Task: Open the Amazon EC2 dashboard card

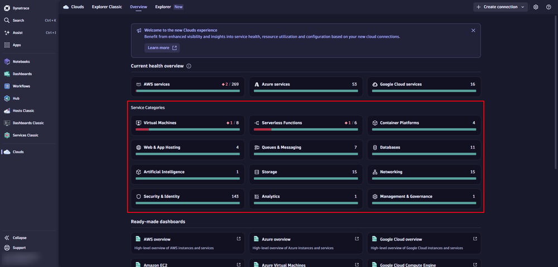Action: pyautogui.click(x=188, y=263)
